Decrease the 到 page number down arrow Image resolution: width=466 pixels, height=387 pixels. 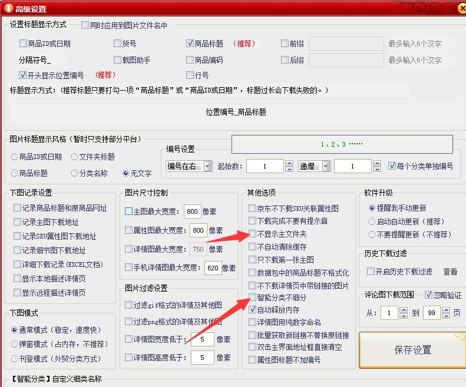(446, 316)
